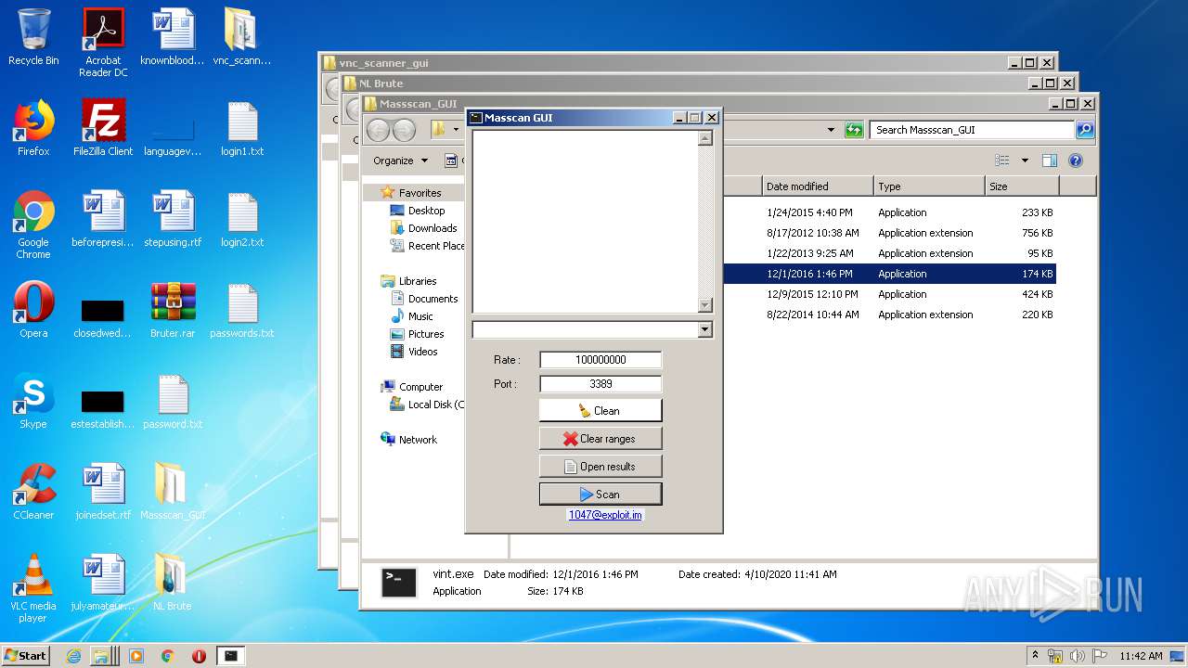Sort by the Date modified column
The width and height of the screenshot is (1188, 668).
[x=818, y=186]
